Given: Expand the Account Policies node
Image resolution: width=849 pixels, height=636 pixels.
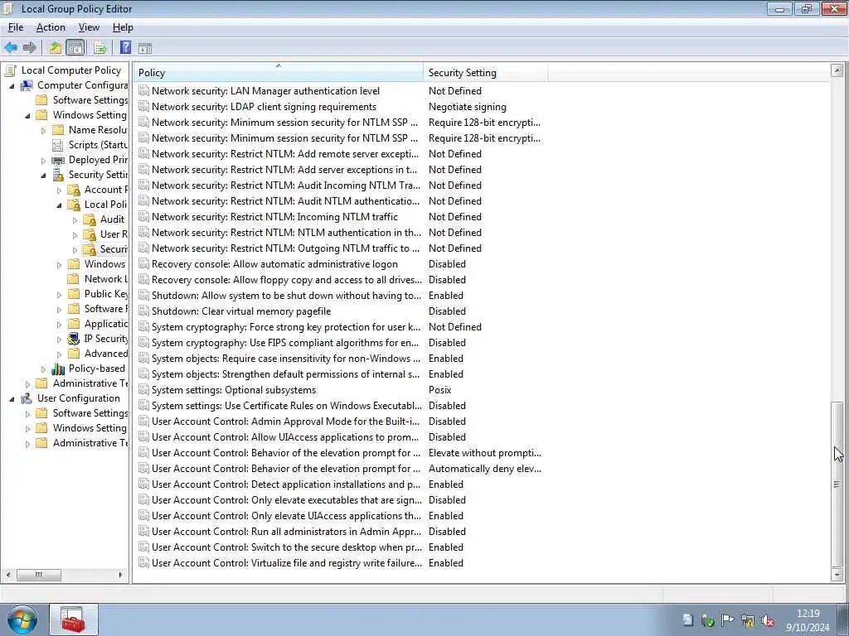Looking at the screenshot, I should pyautogui.click(x=59, y=190).
